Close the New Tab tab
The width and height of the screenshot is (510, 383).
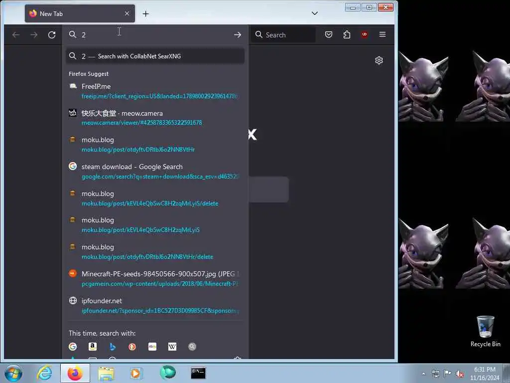coord(127,13)
